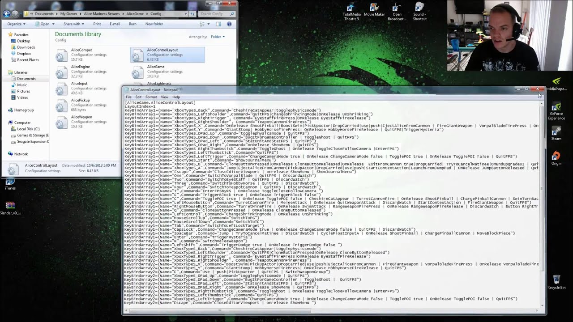Image resolution: width=573 pixels, height=322 pixels.
Task: Select the AlicePickup configuration file icon
Action: tap(61, 106)
